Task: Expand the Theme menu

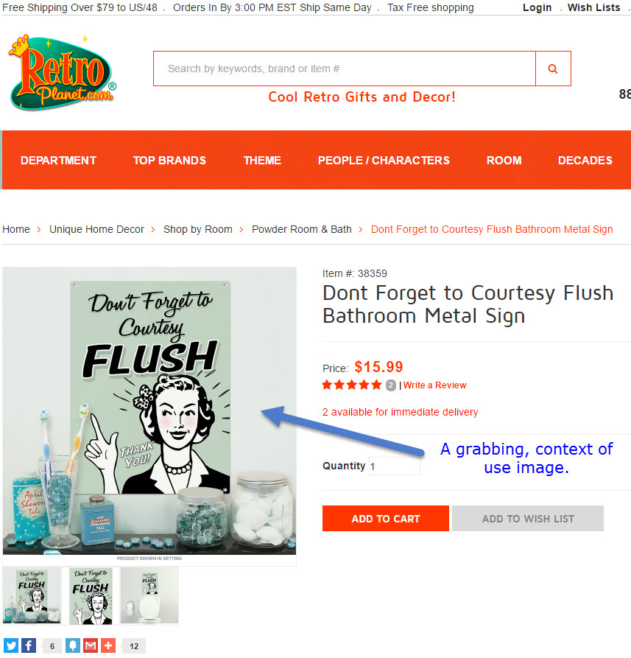Action: 262,161
